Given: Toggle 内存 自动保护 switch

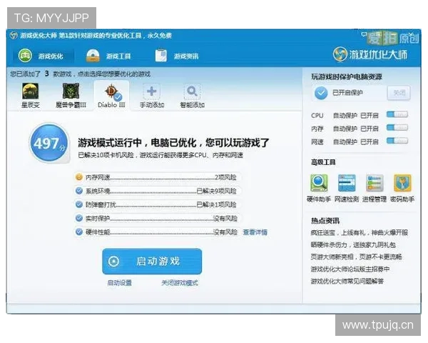Looking at the screenshot, I should (397, 127).
